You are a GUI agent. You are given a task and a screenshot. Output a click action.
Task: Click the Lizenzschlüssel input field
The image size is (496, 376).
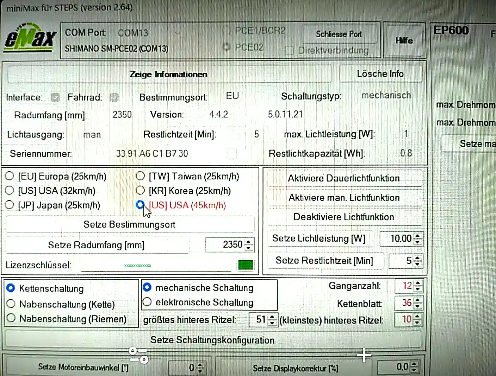[x=156, y=266]
